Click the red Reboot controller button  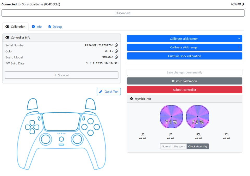pos(184,90)
